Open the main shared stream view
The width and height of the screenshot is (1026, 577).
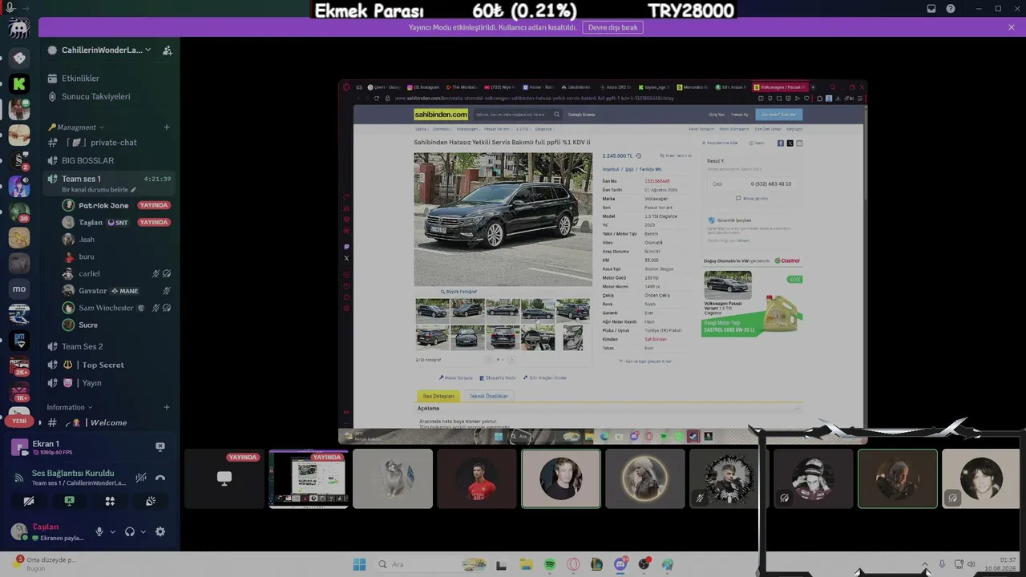(603, 262)
